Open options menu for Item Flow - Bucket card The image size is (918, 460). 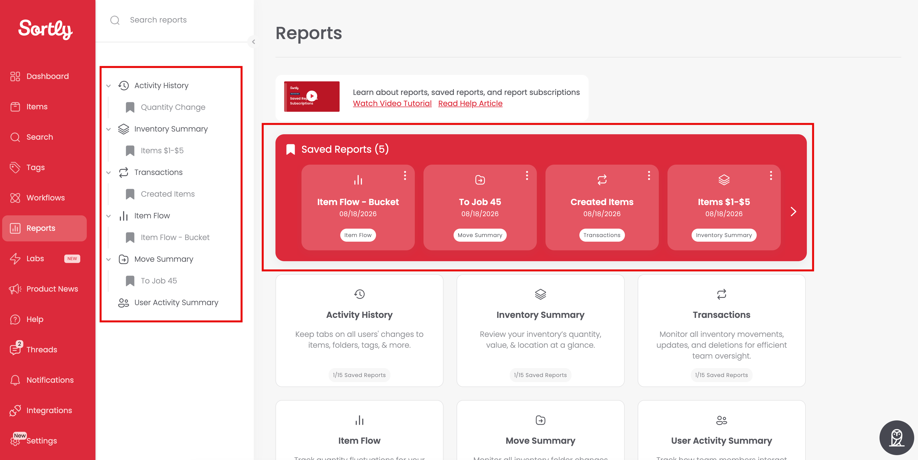(x=405, y=175)
